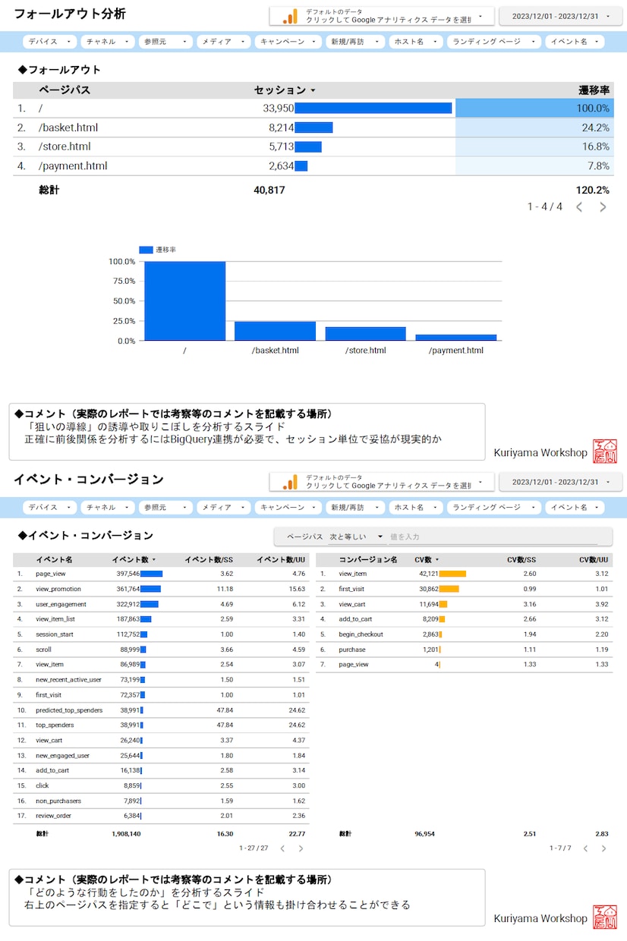The width and height of the screenshot is (627, 941).
Task: Click review_order event row
Action: pos(161,816)
